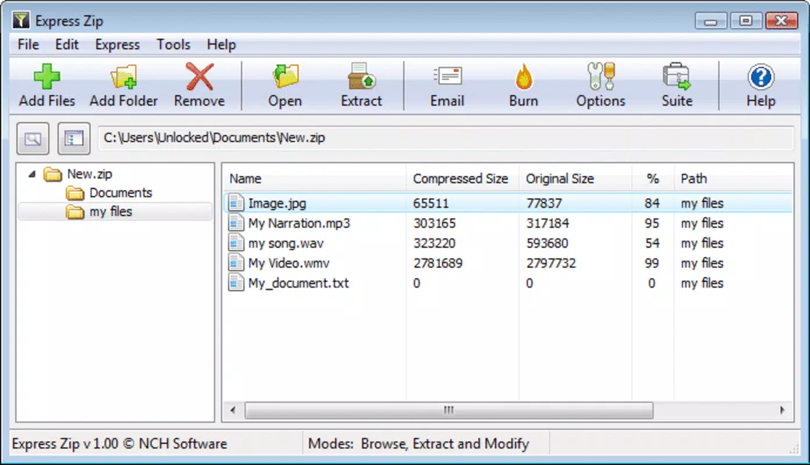Click the Extract toolbar icon
810x465 pixels.
tap(361, 77)
